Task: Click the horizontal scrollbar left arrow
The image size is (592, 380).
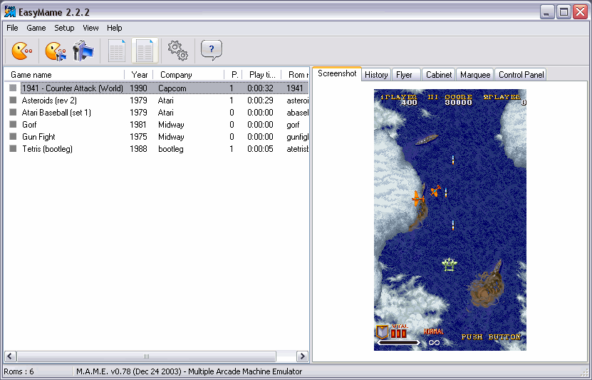Action: (x=10, y=356)
